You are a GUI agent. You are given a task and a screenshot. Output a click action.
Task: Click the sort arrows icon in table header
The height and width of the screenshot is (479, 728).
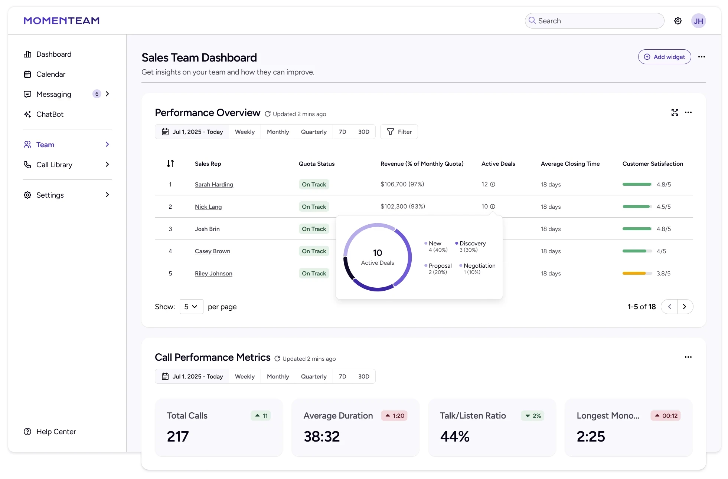(170, 163)
